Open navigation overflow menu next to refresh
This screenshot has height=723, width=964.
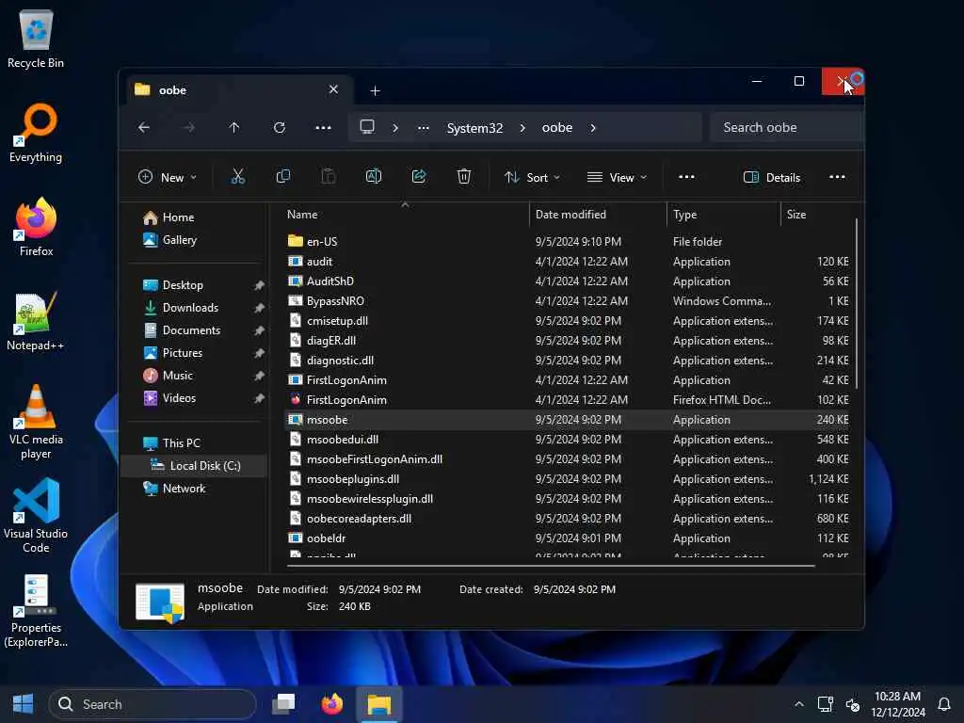[324, 127]
